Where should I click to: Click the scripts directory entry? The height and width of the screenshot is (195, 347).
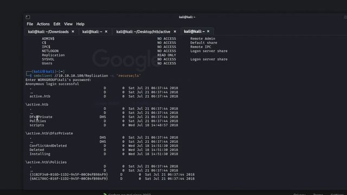tap(37, 125)
